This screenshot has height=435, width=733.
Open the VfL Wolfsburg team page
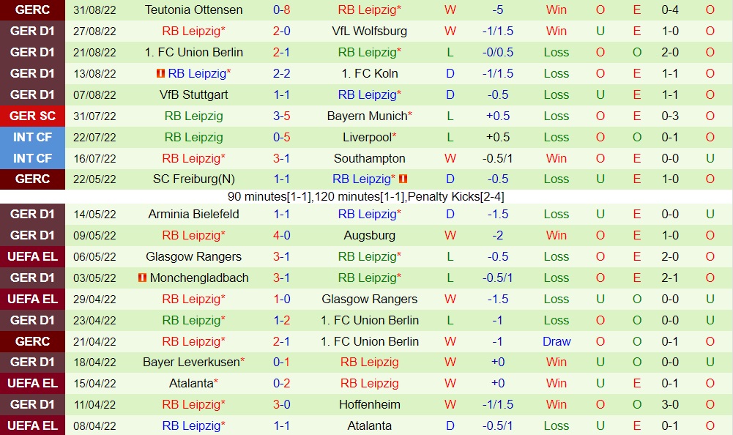coord(369,31)
